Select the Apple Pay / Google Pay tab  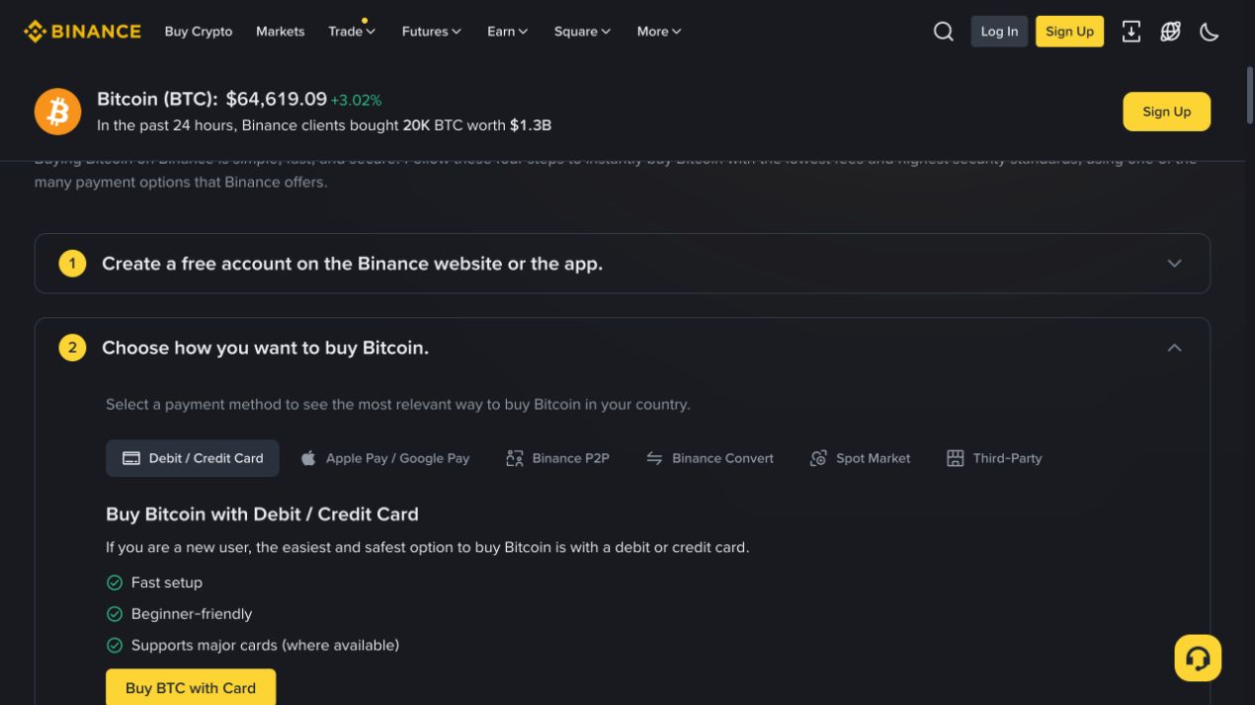(x=385, y=458)
